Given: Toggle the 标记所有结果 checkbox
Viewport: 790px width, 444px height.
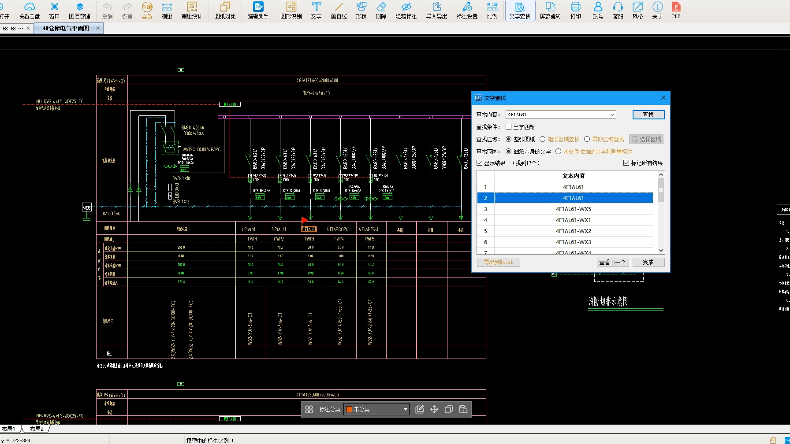Looking at the screenshot, I should pyautogui.click(x=626, y=163).
